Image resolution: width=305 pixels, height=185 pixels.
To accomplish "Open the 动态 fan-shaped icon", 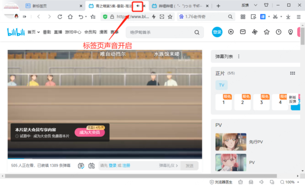I will pos(255,32).
